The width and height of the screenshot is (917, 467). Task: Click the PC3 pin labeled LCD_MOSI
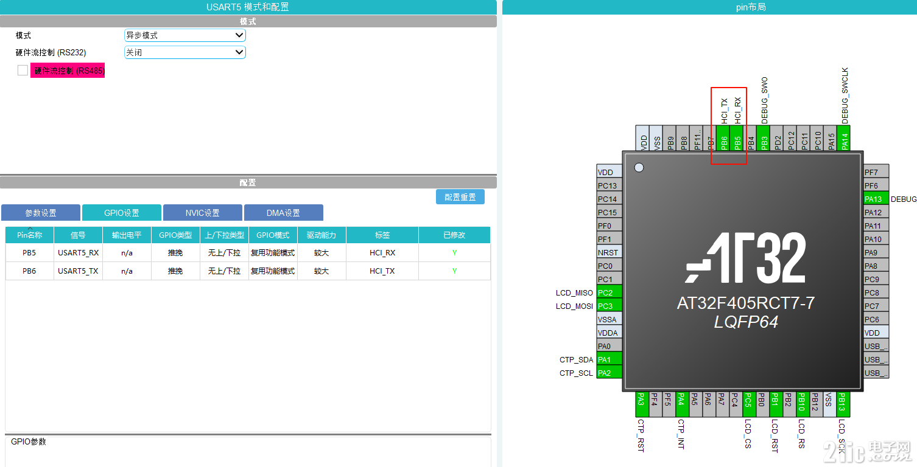[x=610, y=306]
